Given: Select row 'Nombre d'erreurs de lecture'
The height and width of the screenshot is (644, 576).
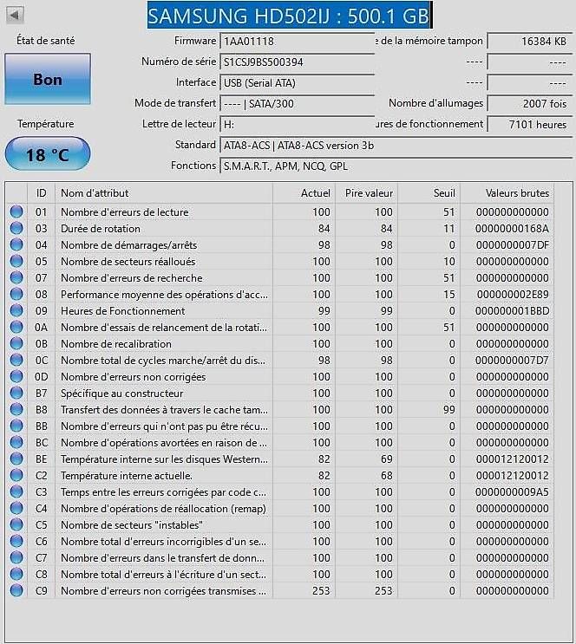Looking at the screenshot, I should tap(280, 212).
